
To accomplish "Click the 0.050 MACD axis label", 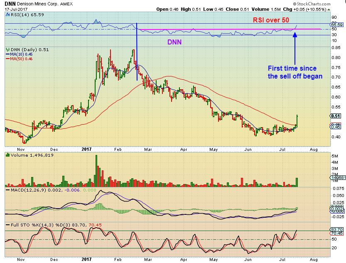I will tap(338, 196).
